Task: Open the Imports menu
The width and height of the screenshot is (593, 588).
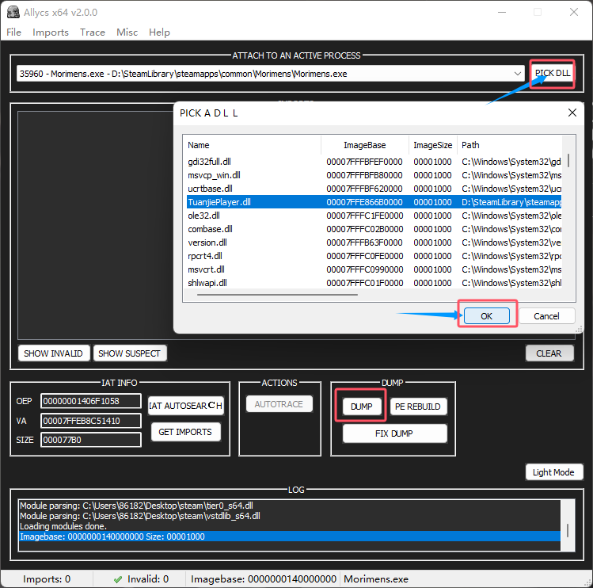Action: point(51,32)
